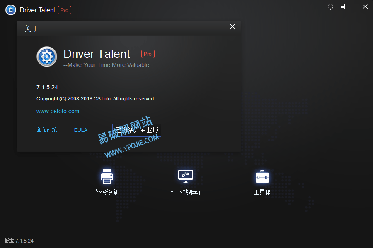Click the large gear logo in About dialog
This screenshot has height=248, width=373.
47,57
